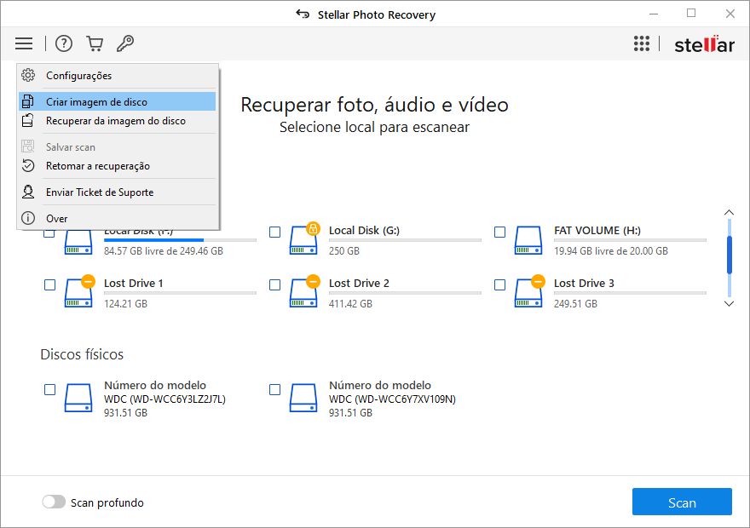Select Enviar Ticket de Suporte
750x528 pixels.
pos(118,192)
